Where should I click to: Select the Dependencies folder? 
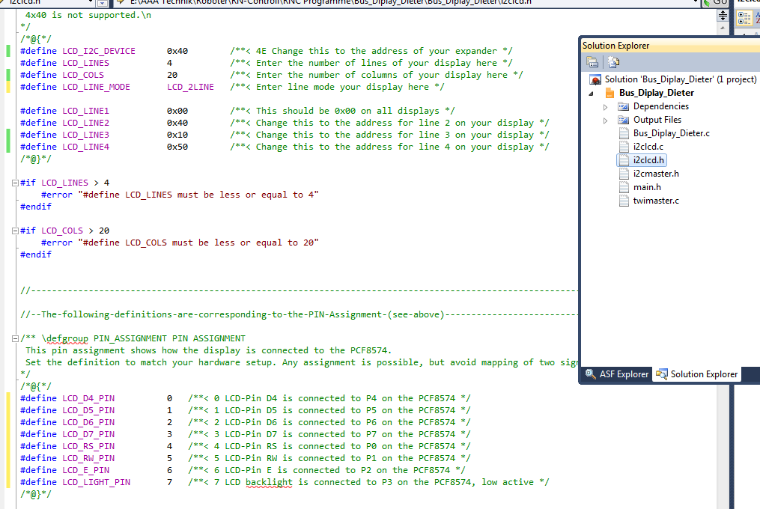660,106
